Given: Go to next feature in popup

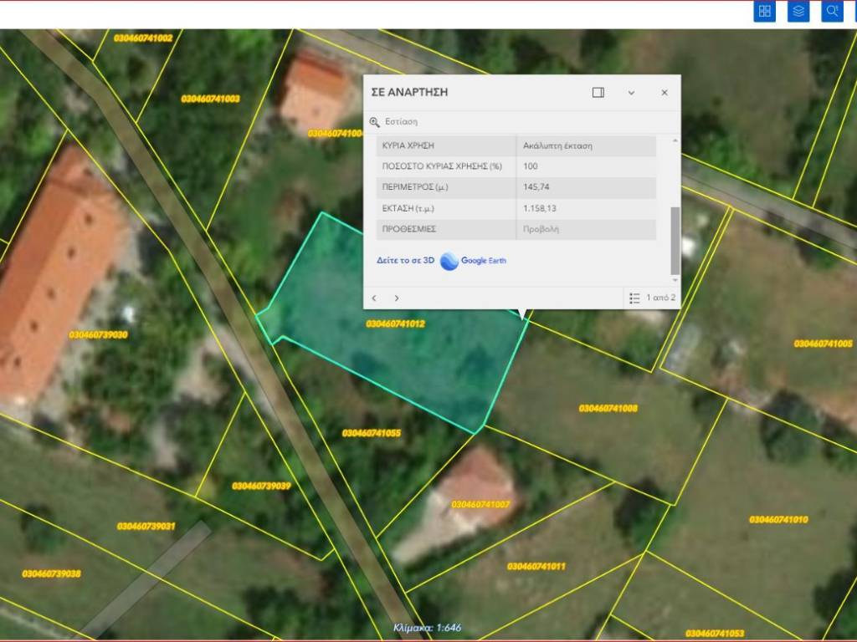Looking at the screenshot, I should pyautogui.click(x=397, y=298).
